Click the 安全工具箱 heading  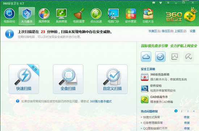point(148,69)
